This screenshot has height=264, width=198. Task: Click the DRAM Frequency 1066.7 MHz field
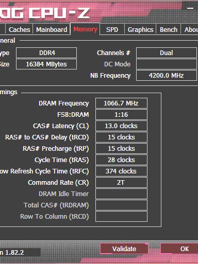(121, 103)
